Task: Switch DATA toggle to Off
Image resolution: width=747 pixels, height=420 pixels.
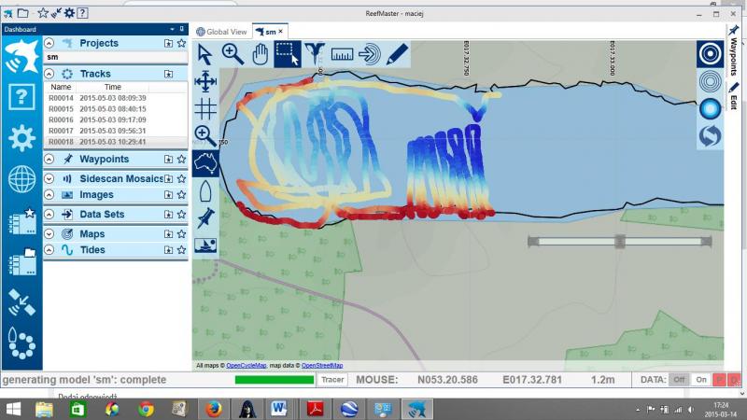Action: pyautogui.click(x=680, y=380)
